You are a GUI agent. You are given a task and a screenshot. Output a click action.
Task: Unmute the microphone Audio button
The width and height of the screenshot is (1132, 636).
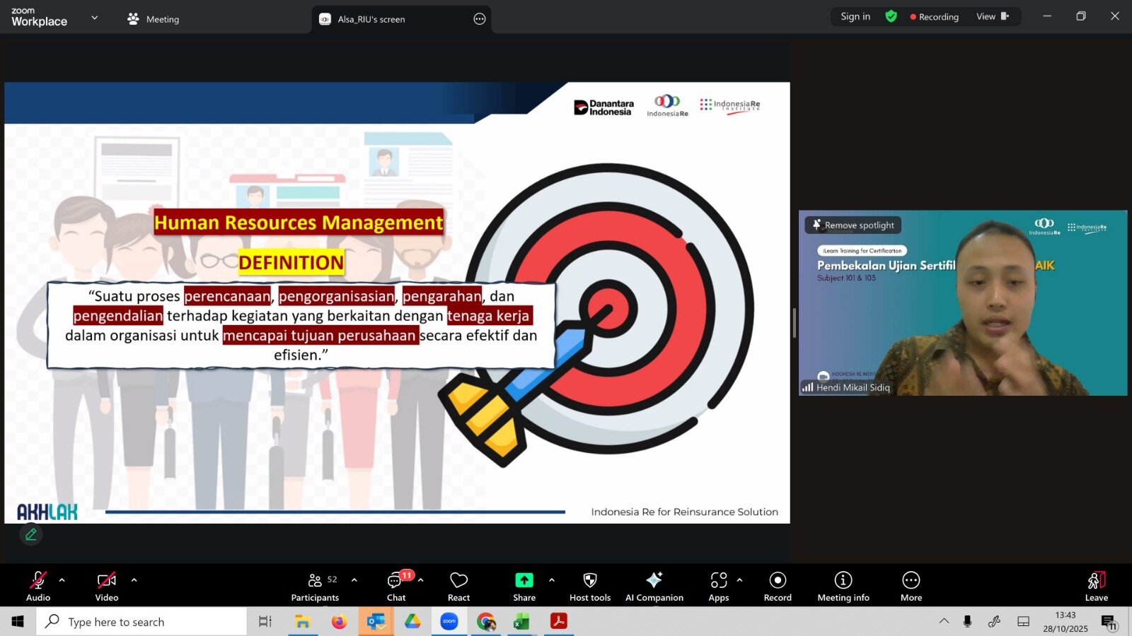tap(38, 587)
